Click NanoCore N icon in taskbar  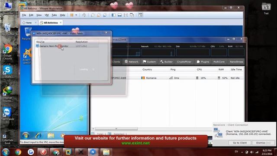coord(93,152)
